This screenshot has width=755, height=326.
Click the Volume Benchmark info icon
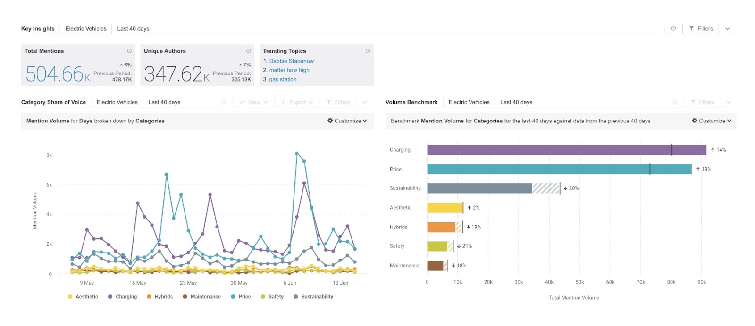click(675, 102)
